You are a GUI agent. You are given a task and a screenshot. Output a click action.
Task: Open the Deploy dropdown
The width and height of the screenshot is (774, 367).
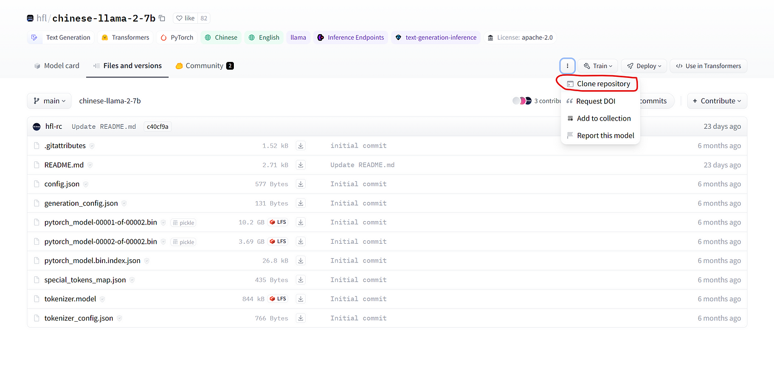pyautogui.click(x=644, y=66)
